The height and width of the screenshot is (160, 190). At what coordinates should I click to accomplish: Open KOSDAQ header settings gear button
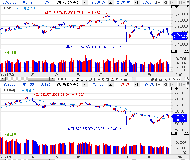(166, 84)
